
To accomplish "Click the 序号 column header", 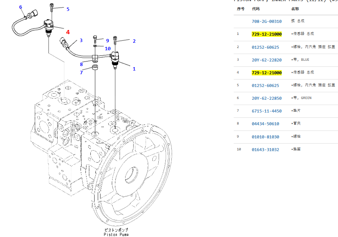I will click(240, 9).
